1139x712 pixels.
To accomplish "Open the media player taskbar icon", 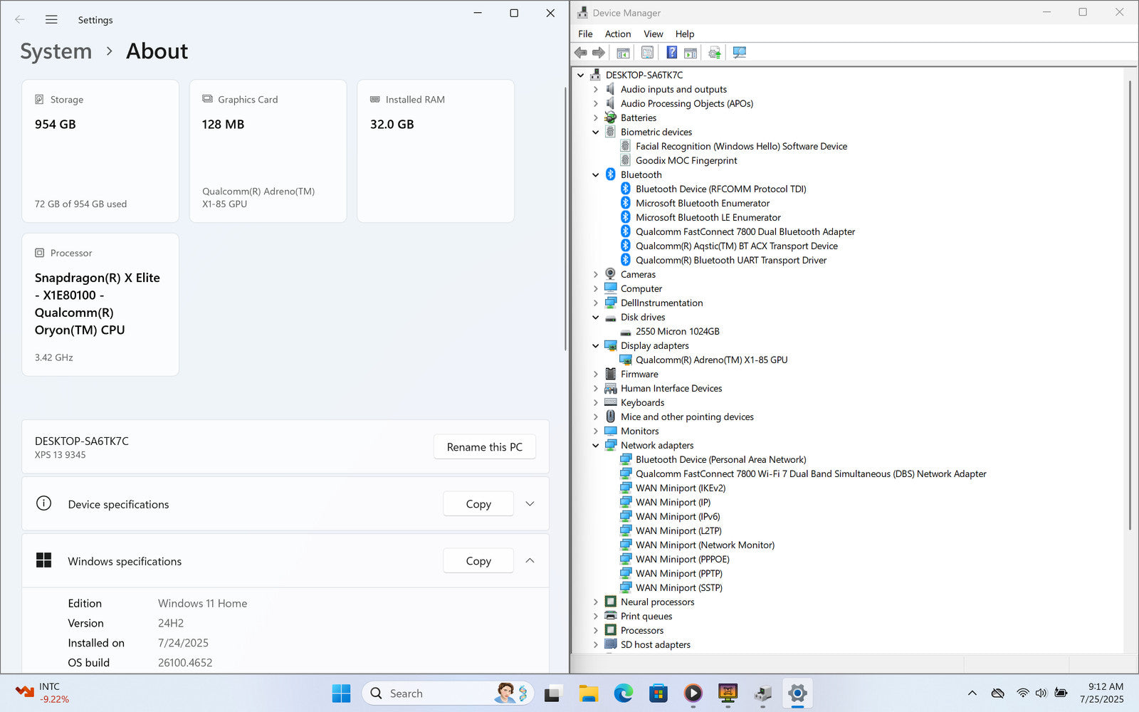I will coord(693,693).
